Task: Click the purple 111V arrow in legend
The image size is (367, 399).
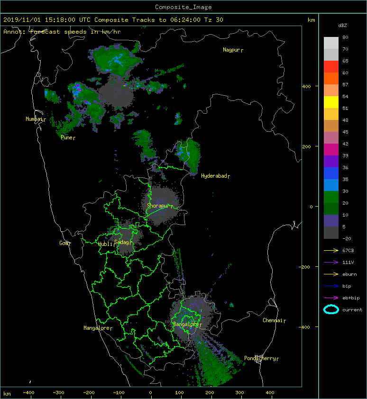Action: coord(331,263)
